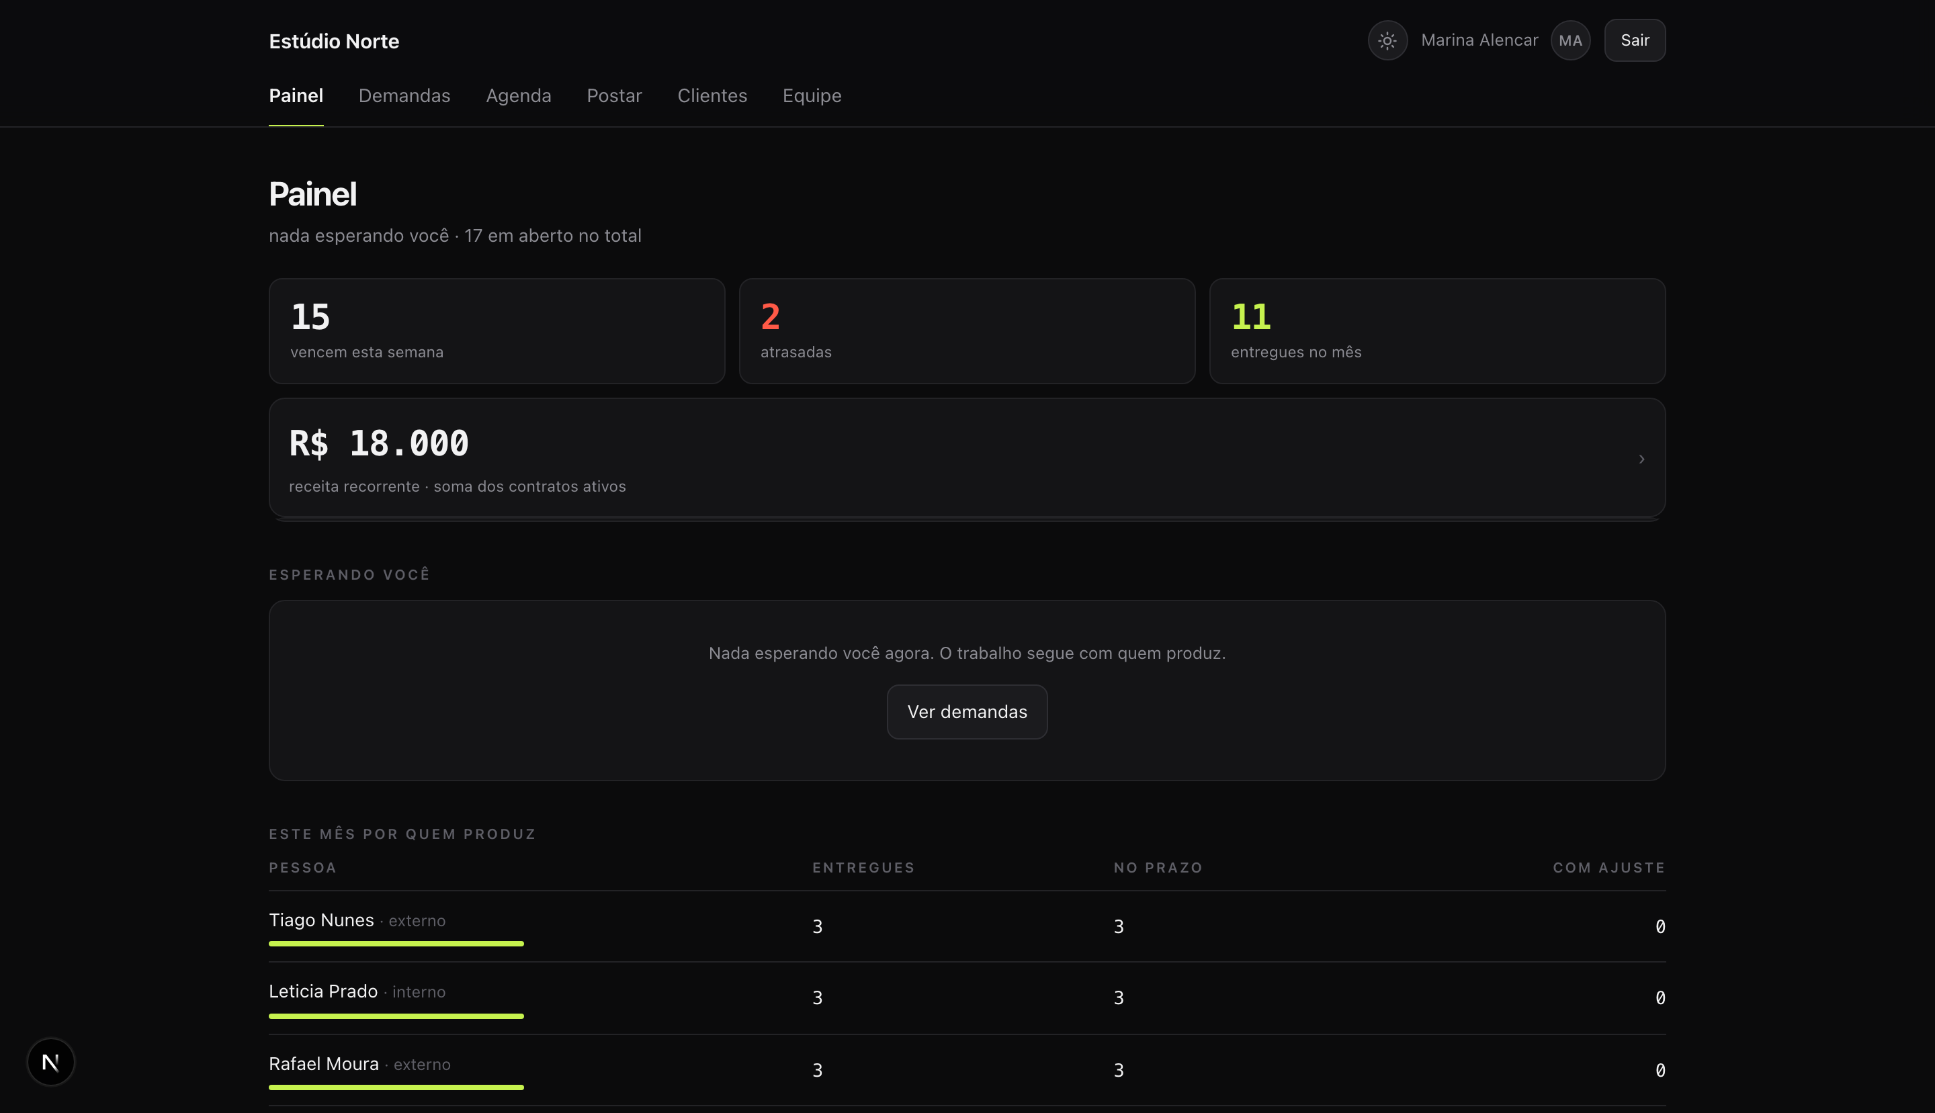Open the Agenda tab
The image size is (1935, 1113).
pos(518,95)
